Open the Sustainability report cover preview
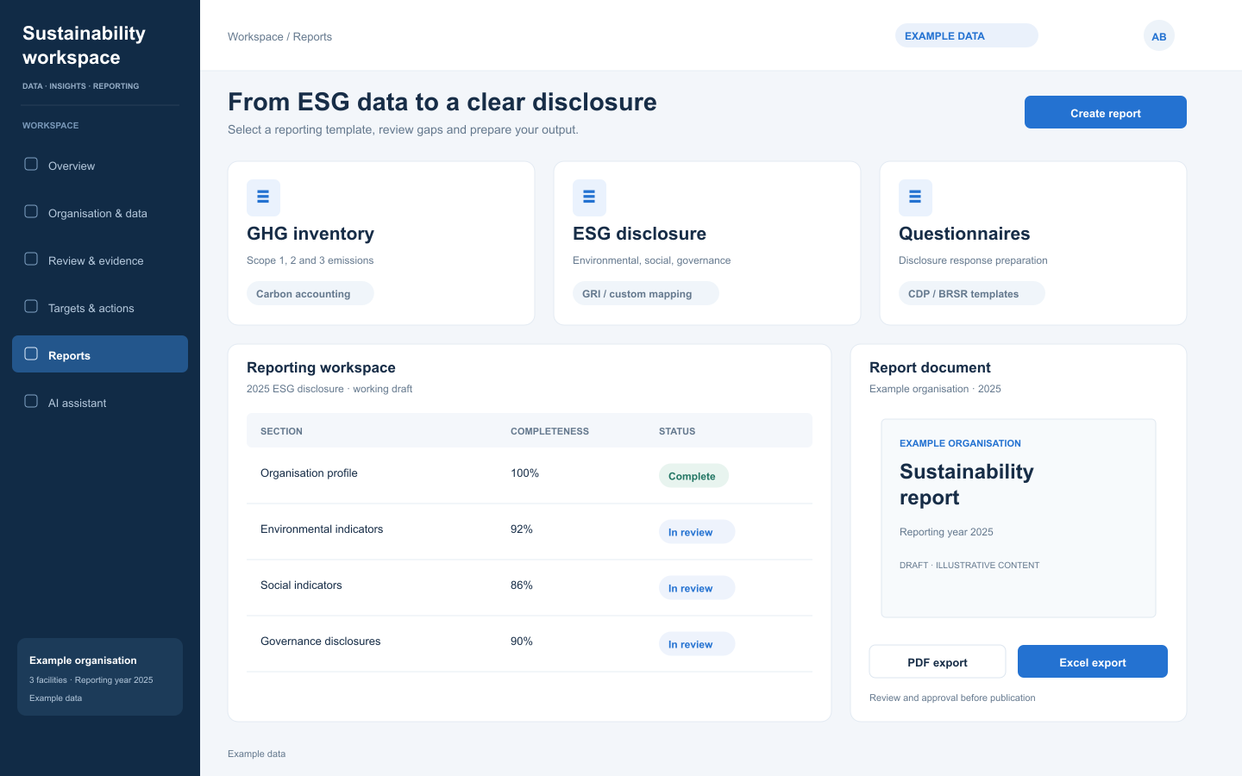The image size is (1242, 776). click(x=1019, y=518)
